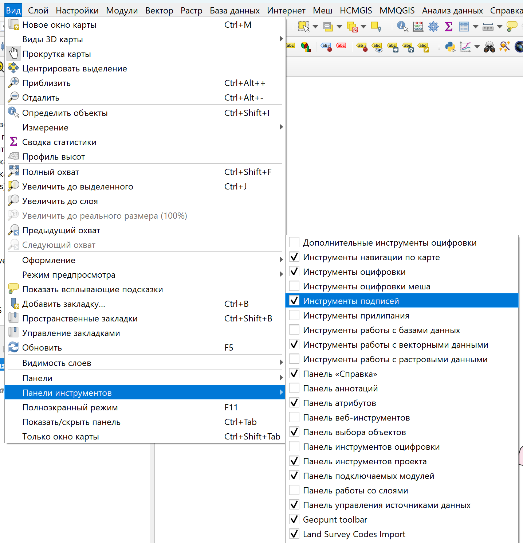Click the Pan Map hand icon in menu
This screenshot has height=543, width=523.
pos(13,54)
